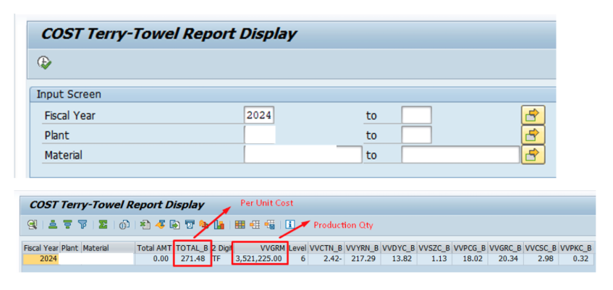Click the Fiscal Year from field
The height and width of the screenshot is (290, 613).
click(259, 115)
